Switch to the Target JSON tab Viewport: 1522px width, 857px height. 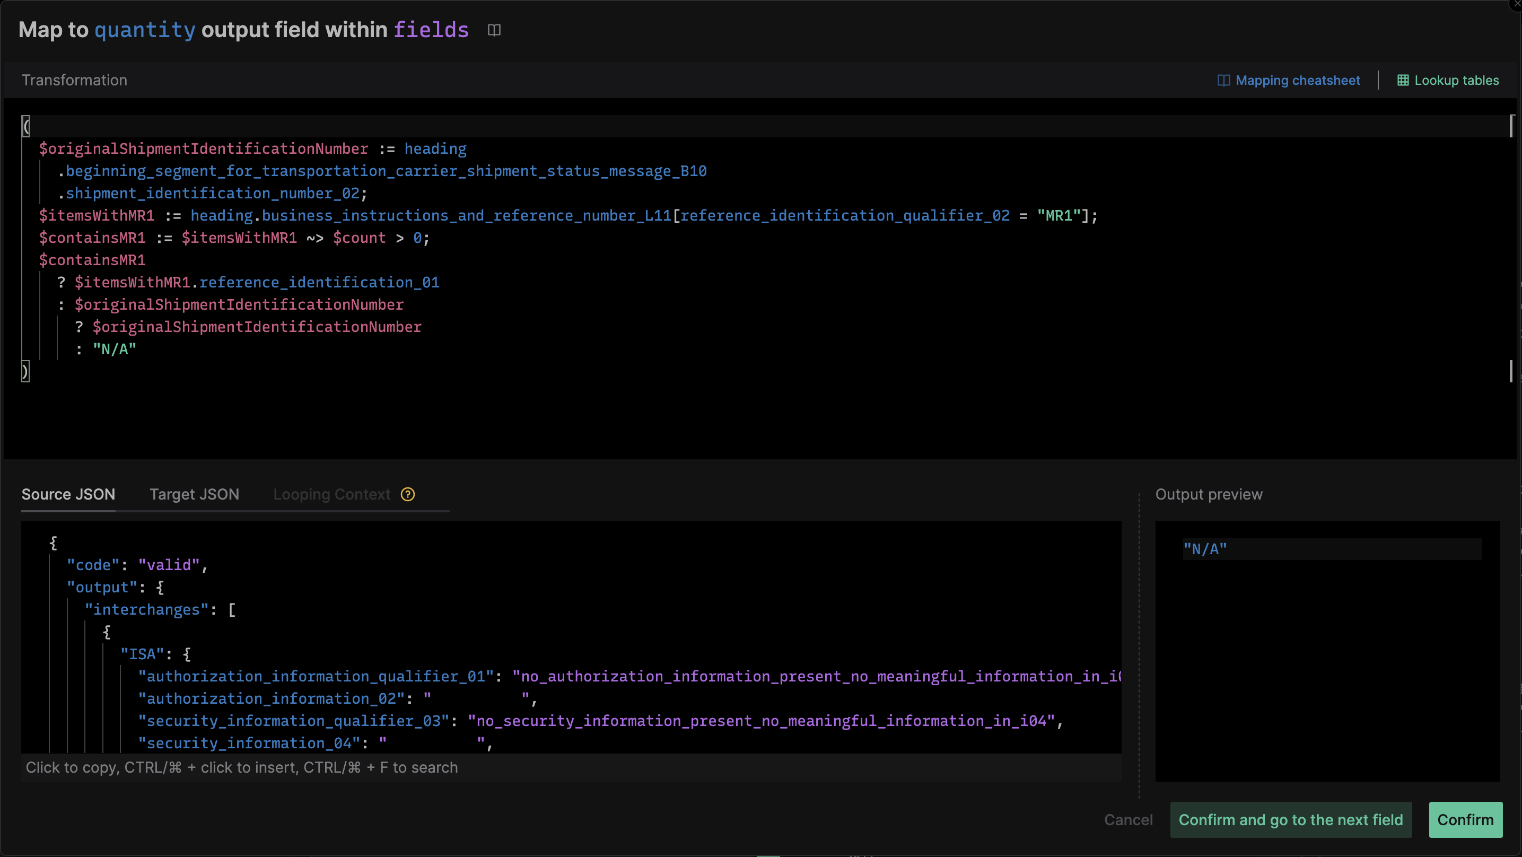pos(194,494)
